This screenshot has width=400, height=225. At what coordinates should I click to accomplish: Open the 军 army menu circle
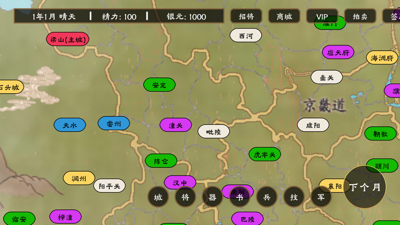tap(321, 197)
